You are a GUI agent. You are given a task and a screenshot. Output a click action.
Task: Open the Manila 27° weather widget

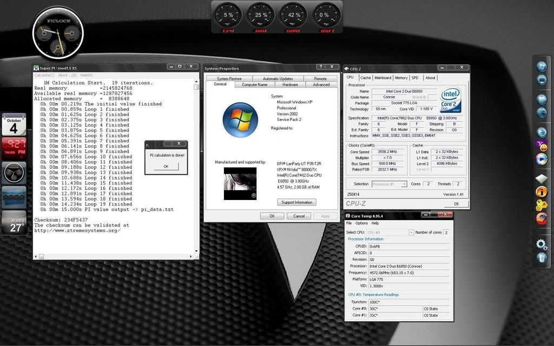pyautogui.click(x=14, y=222)
